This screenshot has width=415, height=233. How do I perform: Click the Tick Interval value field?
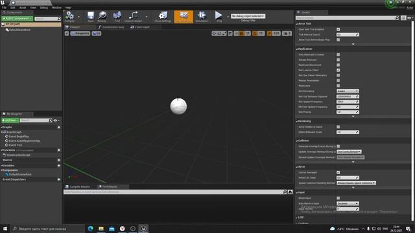[x=348, y=34]
